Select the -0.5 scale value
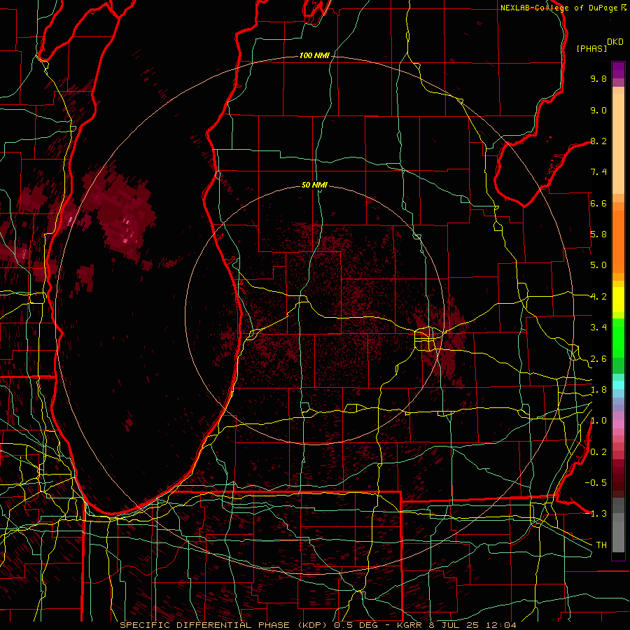This screenshot has height=630, width=630. pyautogui.click(x=596, y=483)
